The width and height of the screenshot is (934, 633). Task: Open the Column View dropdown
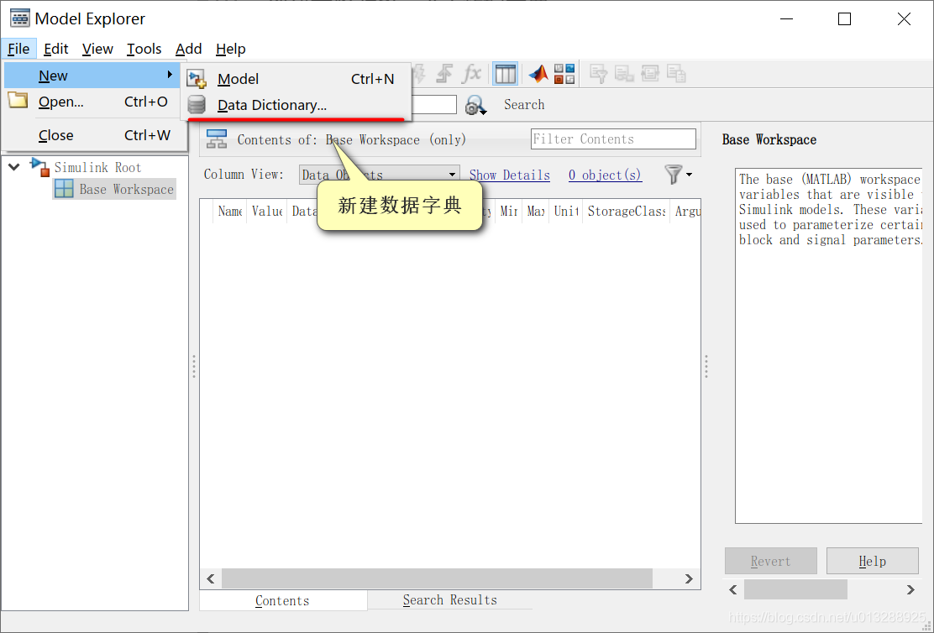click(380, 175)
